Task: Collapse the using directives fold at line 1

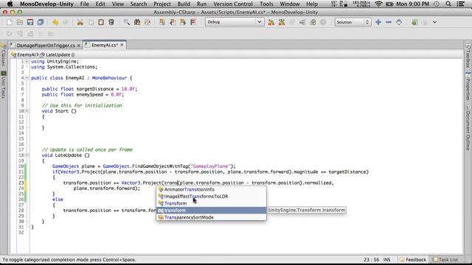Action: (x=27, y=61)
